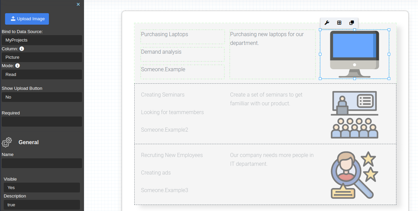Select the seminar presentation image

coord(354,114)
